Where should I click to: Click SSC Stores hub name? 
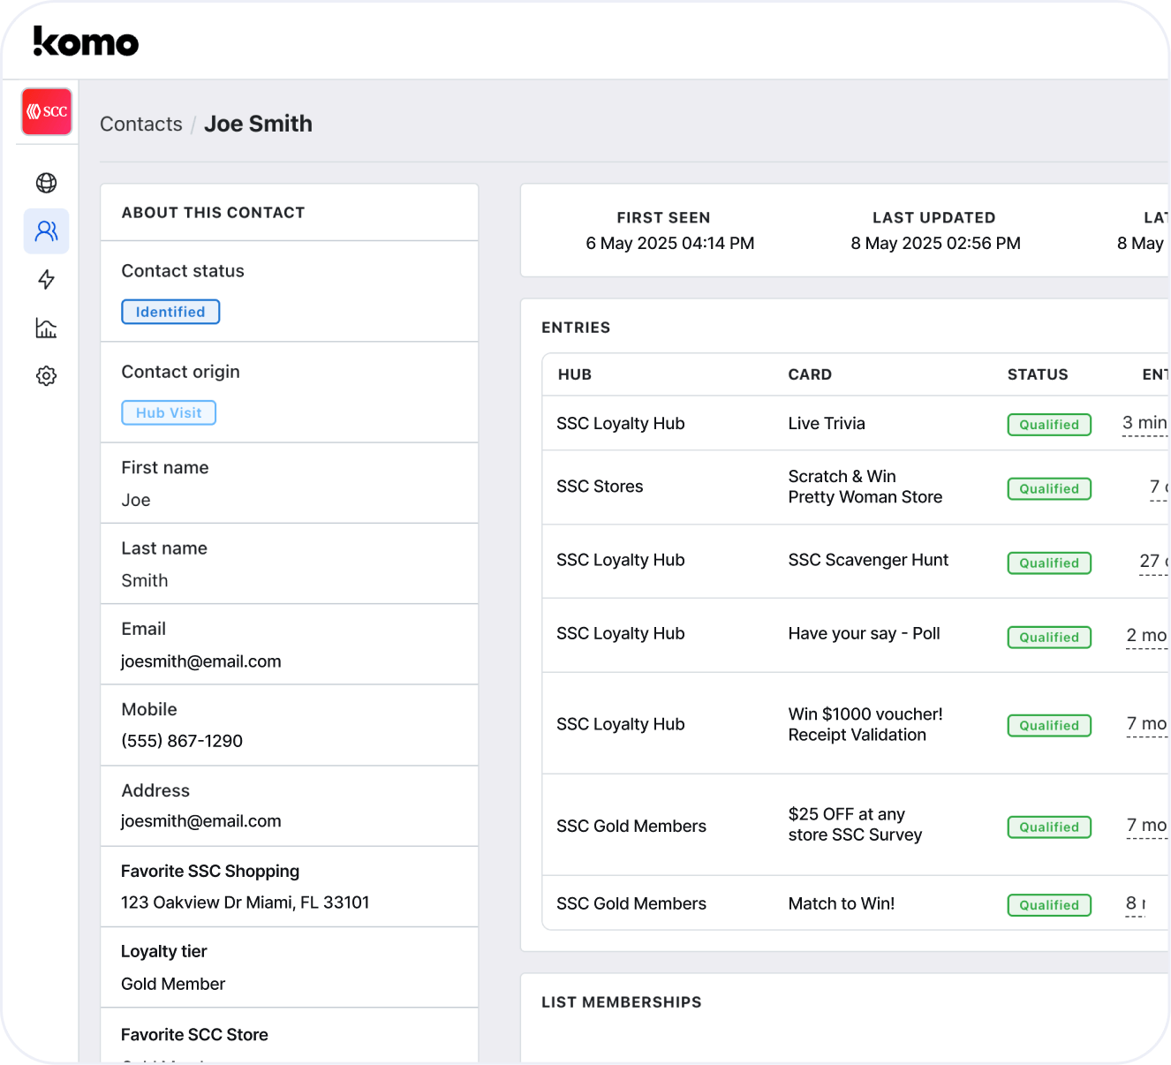600,487
